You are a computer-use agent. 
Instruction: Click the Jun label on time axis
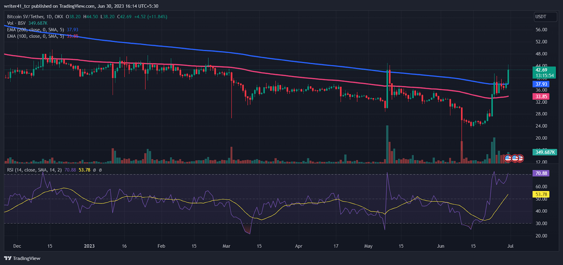tap(441, 246)
